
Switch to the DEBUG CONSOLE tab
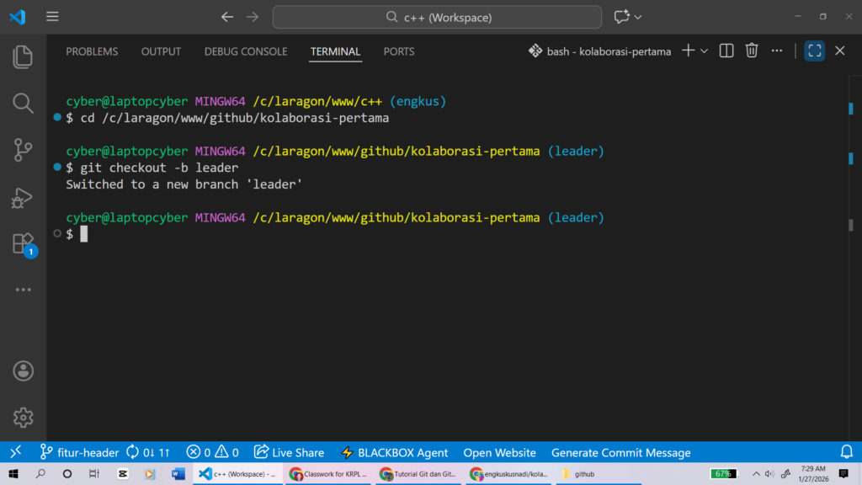(x=245, y=51)
